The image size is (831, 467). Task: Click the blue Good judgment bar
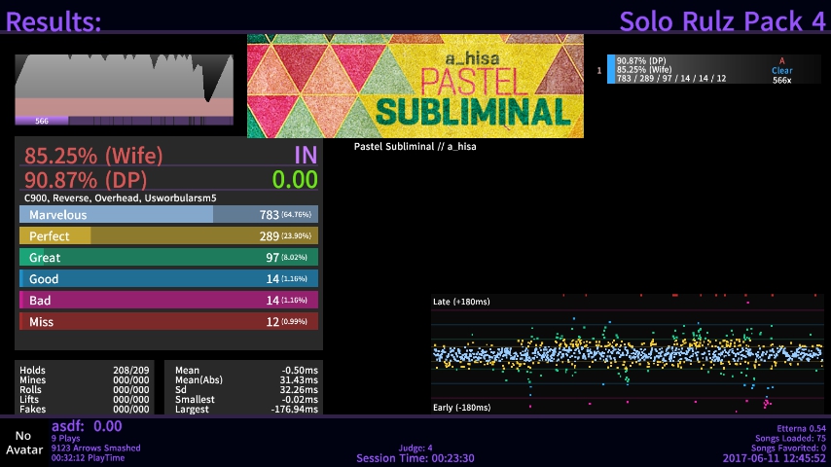(x=168, y=279)
